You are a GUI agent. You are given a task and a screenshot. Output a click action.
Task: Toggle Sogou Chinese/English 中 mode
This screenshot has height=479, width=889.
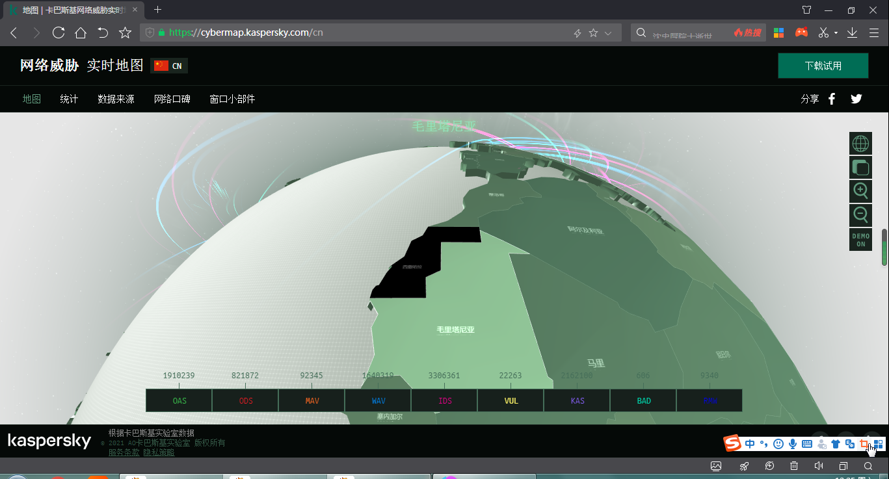coord(750,444)
